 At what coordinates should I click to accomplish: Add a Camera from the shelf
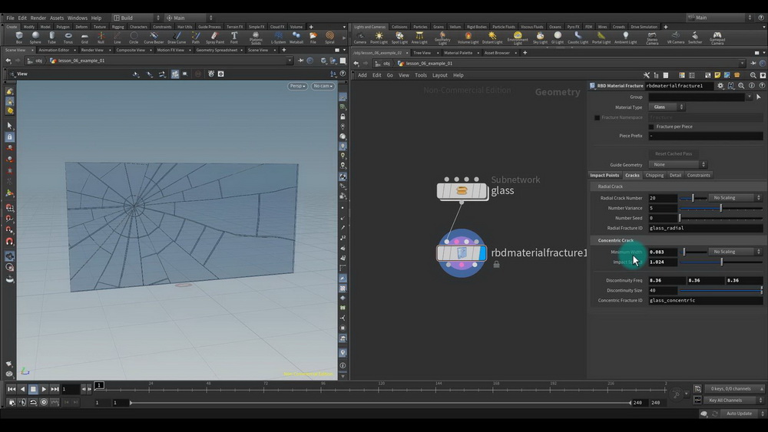click(360, 38)
